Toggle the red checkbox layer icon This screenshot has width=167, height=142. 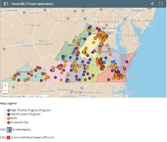click(8, 137)
